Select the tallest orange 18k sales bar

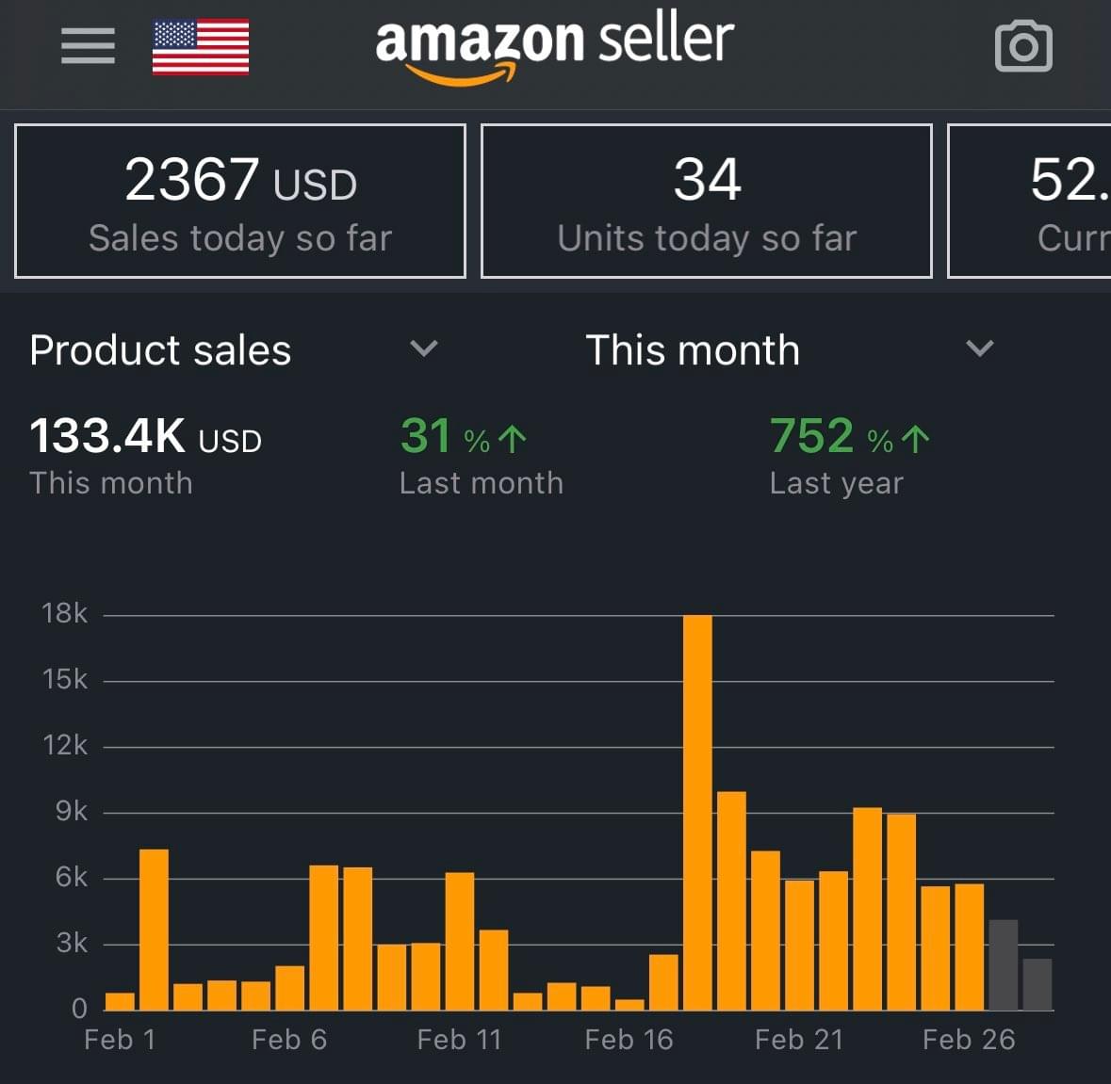[697, 812]
